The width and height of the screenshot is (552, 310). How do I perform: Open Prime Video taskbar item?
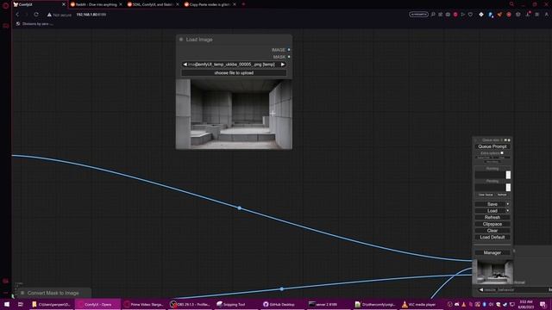[x=144, y=304]
